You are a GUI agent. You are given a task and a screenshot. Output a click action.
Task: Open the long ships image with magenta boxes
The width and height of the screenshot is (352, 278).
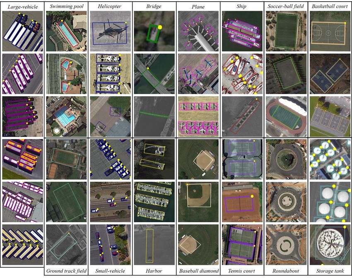[242, 31]
